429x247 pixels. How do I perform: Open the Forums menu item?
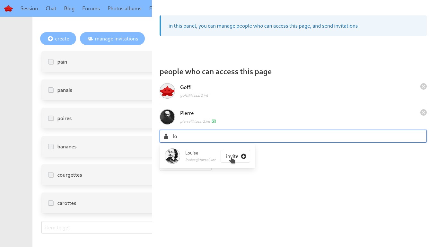tap(91, 8)
